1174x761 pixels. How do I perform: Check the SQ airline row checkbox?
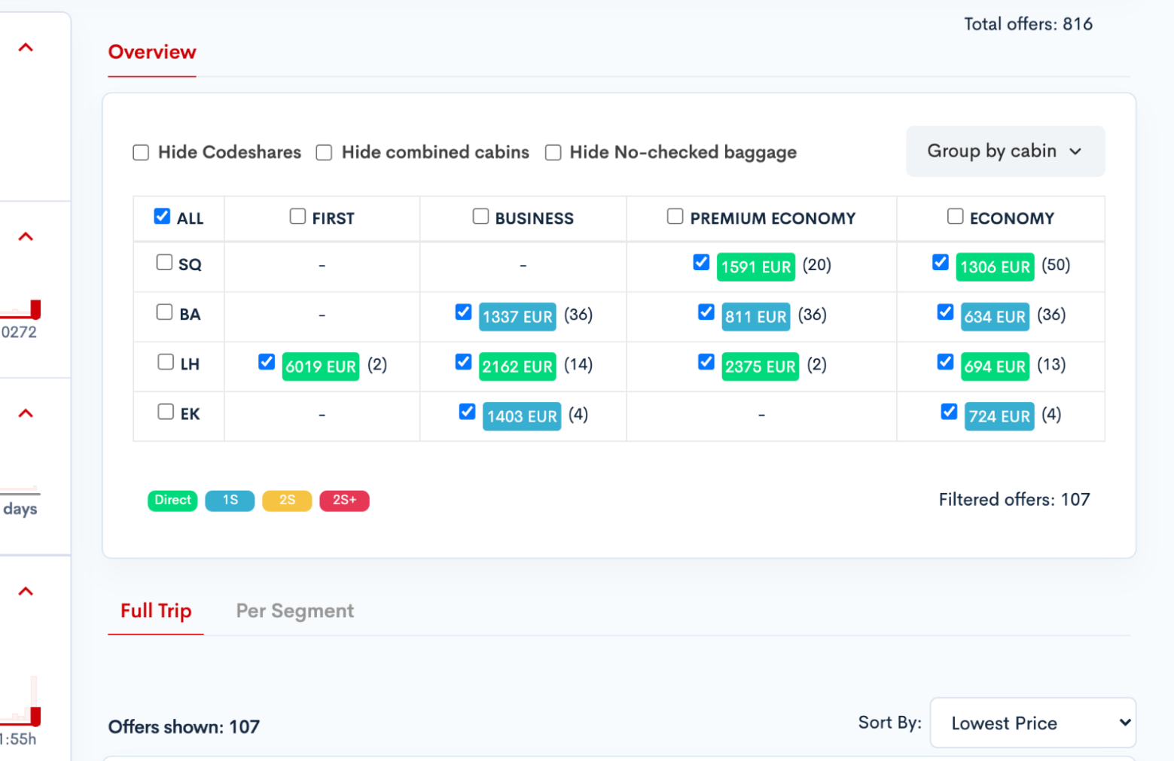click(x=164, y=262)
